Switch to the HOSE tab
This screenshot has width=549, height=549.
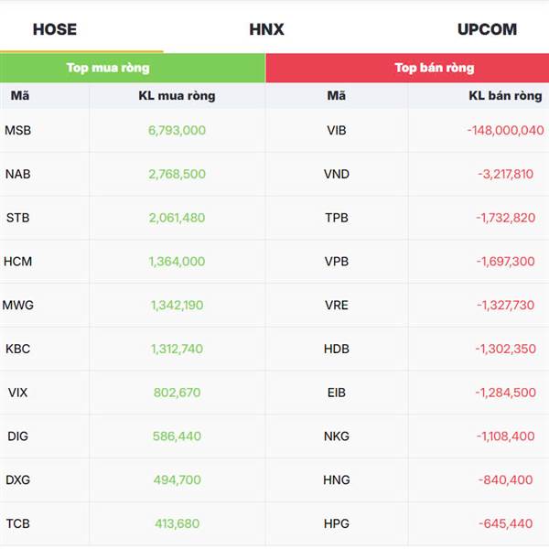[55, 29]
